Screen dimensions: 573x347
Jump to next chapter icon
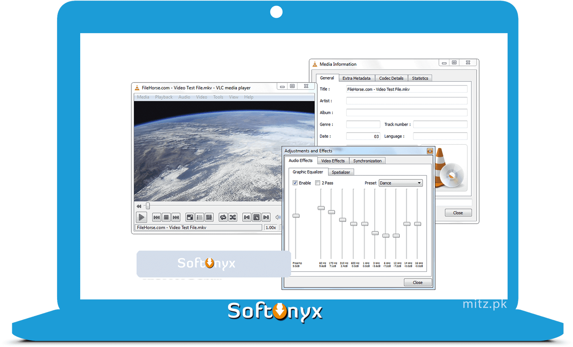(x=266, y=217)
